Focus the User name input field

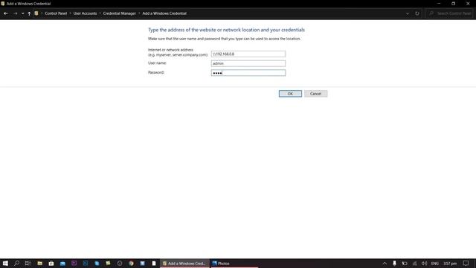pos(248,63)
